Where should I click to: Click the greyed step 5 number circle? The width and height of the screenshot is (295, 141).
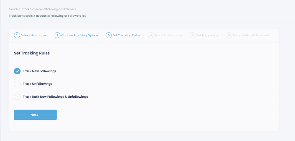pyautogui.click(x=193, y=35)
